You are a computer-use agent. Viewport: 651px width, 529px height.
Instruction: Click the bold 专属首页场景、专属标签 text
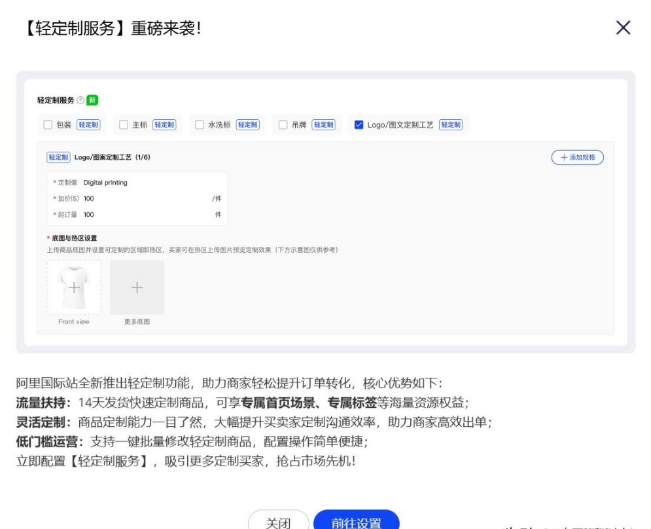coord(308,403)
